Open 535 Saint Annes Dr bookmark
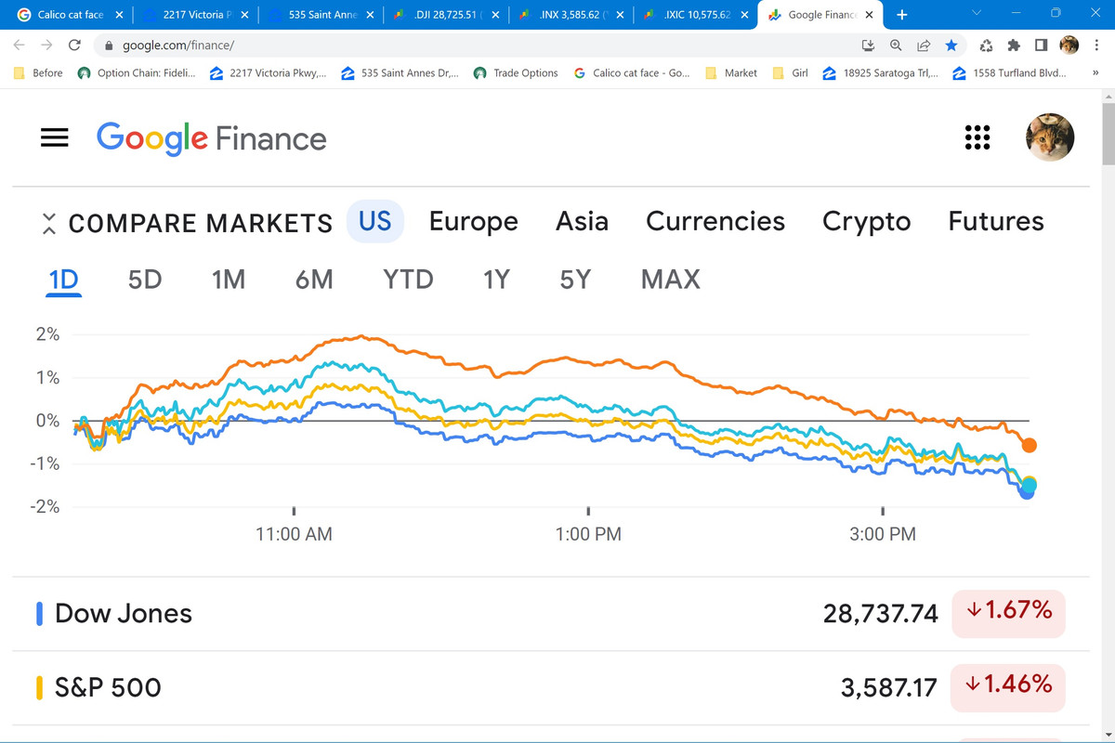The height and width of the screenshot is (743, 1115). click(x=400, y=72)
